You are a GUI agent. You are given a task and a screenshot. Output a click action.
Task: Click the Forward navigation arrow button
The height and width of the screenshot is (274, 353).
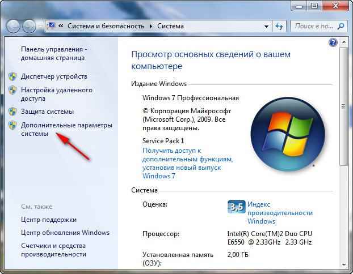tap(29, 26)
